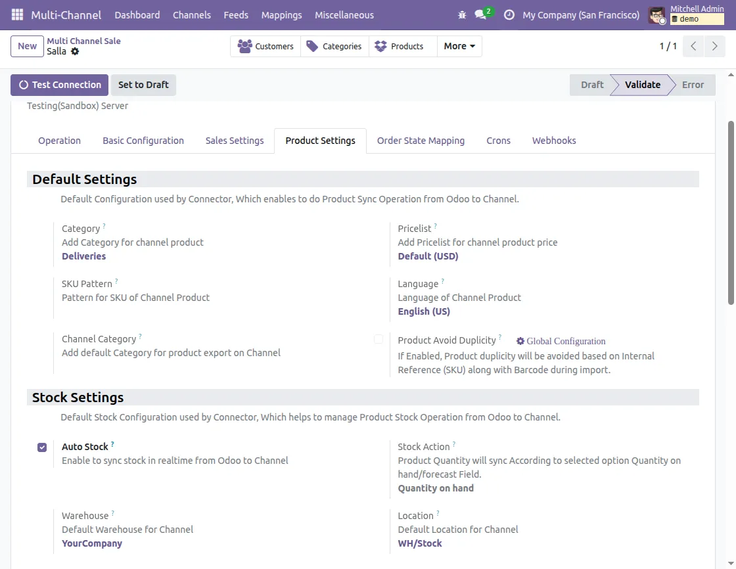
Task: Open the More dropdown
Action: pyautogui.click(x=459, y=46)
